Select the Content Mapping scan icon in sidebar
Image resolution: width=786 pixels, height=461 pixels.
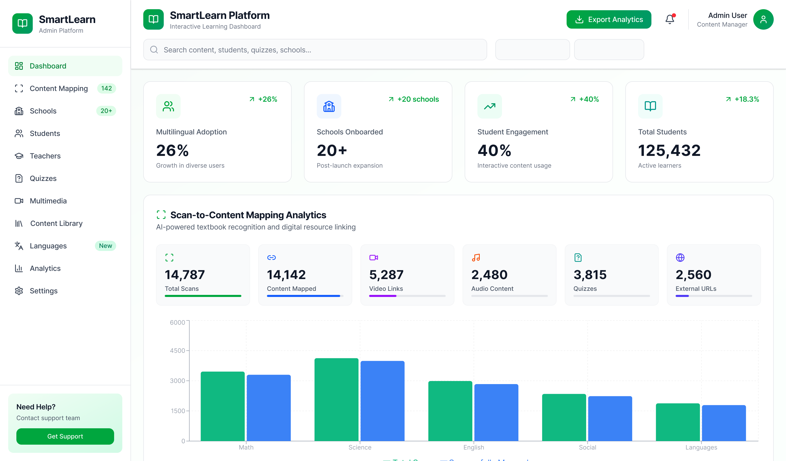19,88
